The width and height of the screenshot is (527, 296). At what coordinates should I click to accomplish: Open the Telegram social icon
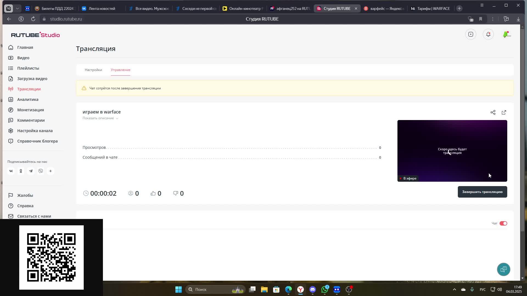click(x=31, y=171)
